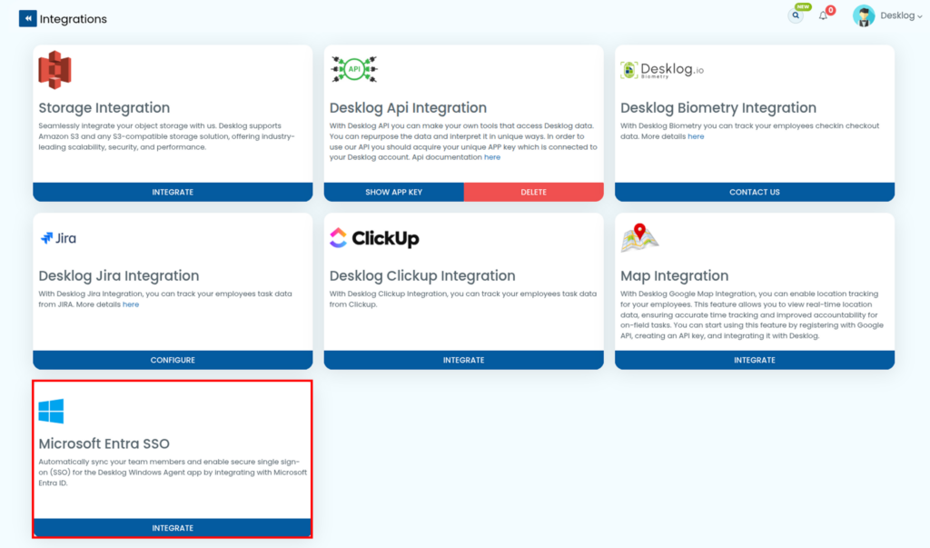Open Api documentation 'here' link
Image resolution: width=930 pixels, height=548 pixels.
click(492, 157)
